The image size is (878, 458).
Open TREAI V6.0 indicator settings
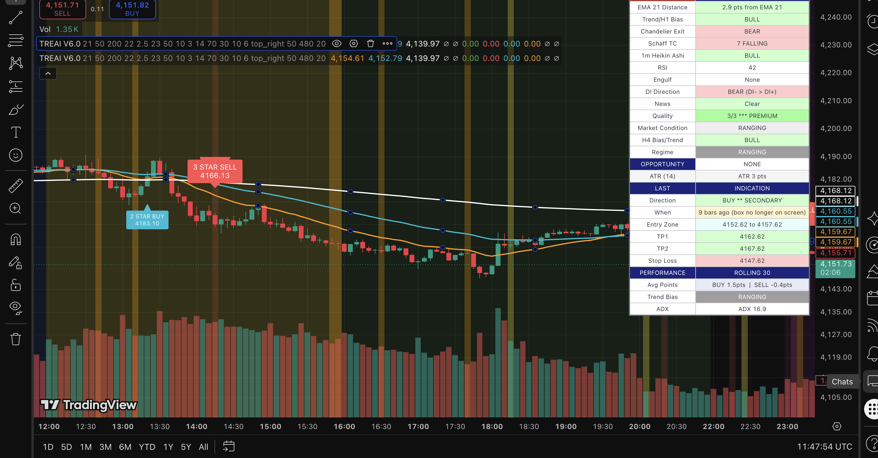tap(354, 43)
